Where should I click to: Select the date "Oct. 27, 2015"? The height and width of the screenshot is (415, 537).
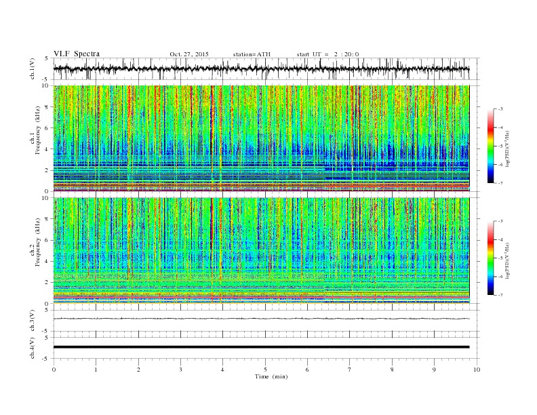pyautogui.click(x=189, y=54)
